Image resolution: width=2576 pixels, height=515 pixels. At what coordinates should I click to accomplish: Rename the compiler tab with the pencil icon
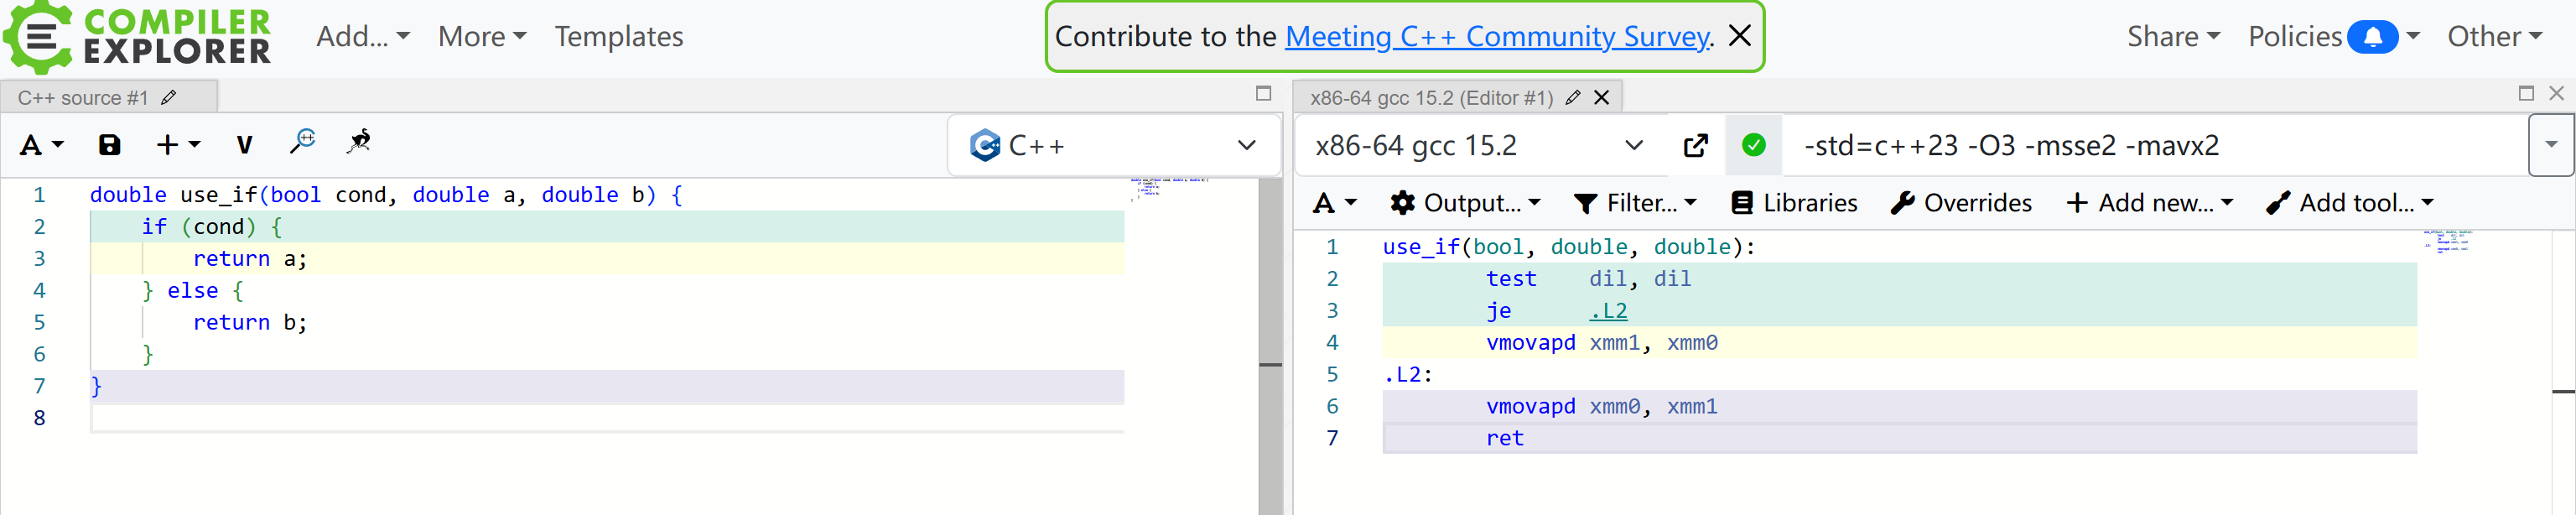coord(1572,97)
